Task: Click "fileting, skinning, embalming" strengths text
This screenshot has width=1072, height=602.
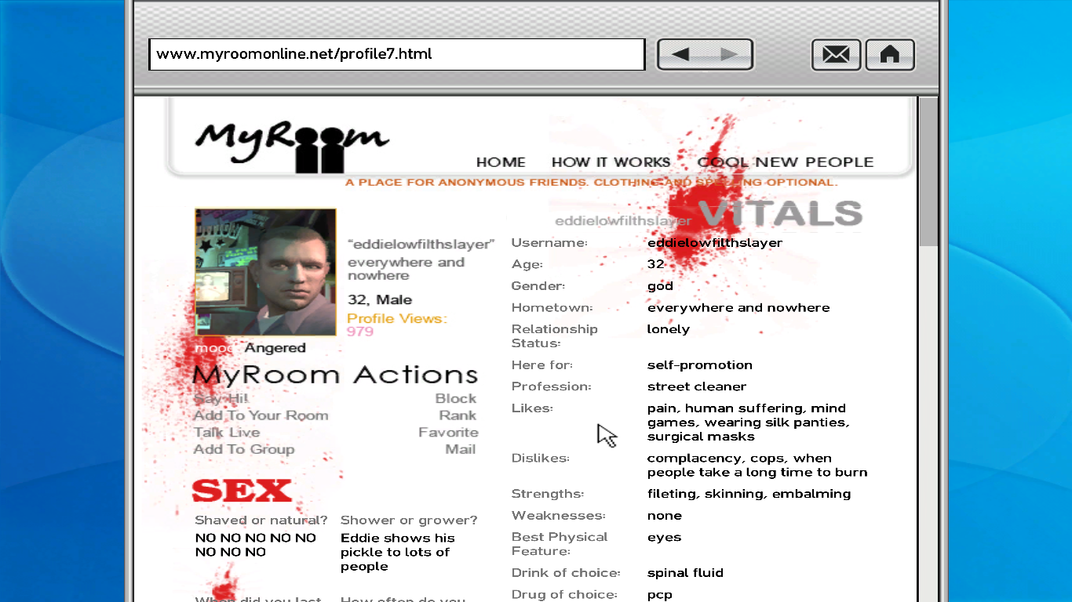Action: (749, 494)
